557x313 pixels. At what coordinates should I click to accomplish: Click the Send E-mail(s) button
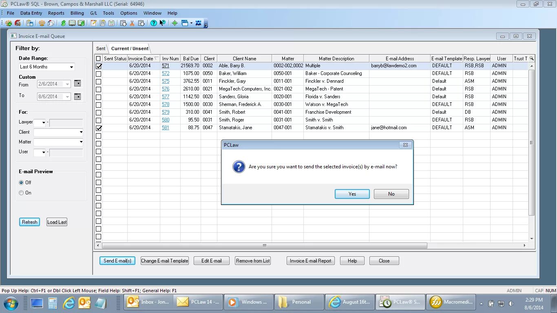click(117, 261)
